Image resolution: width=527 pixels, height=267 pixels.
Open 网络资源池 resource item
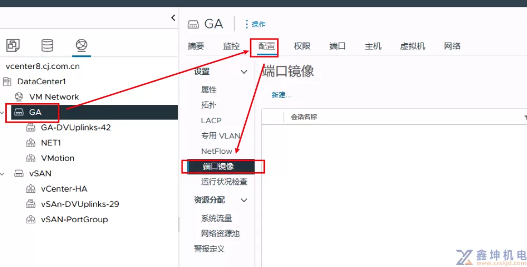[x=221, y=233]
